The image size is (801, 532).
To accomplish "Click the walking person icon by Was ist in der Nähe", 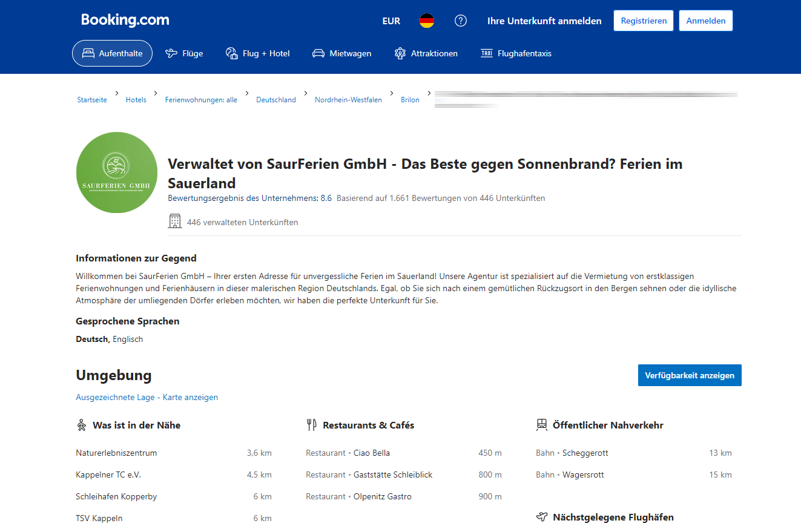I will 82,425.
